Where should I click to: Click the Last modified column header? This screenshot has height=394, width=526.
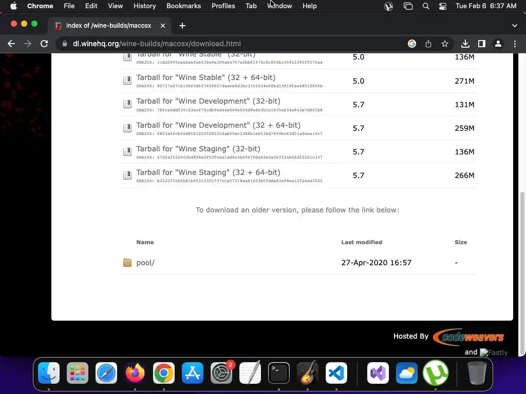[362, 242]
